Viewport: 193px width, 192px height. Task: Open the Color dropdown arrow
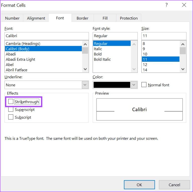[x=134, y=85]
